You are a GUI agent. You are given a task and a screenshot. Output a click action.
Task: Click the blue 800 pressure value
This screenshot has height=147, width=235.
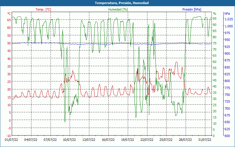click(227, 81)
